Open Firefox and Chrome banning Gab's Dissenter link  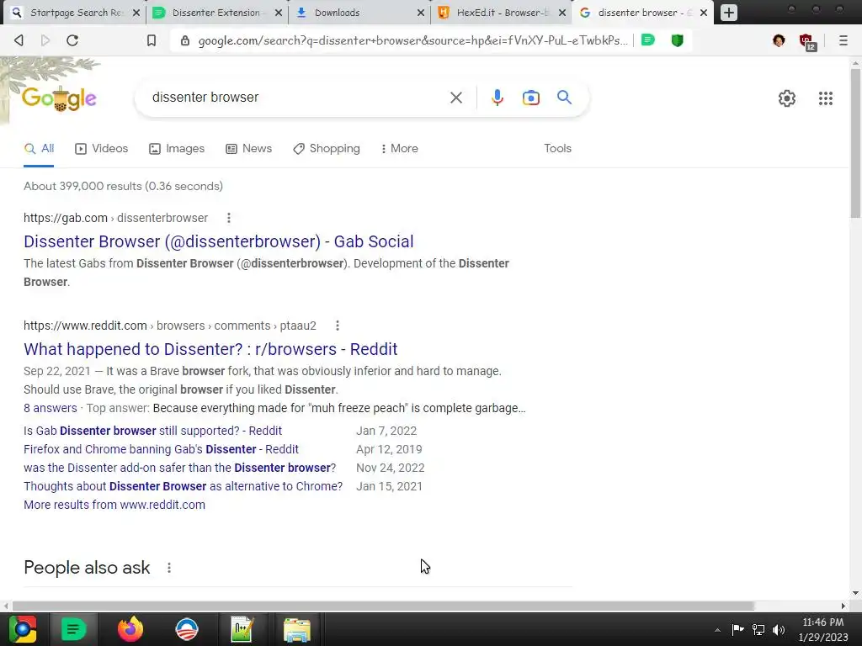point(161,449)
